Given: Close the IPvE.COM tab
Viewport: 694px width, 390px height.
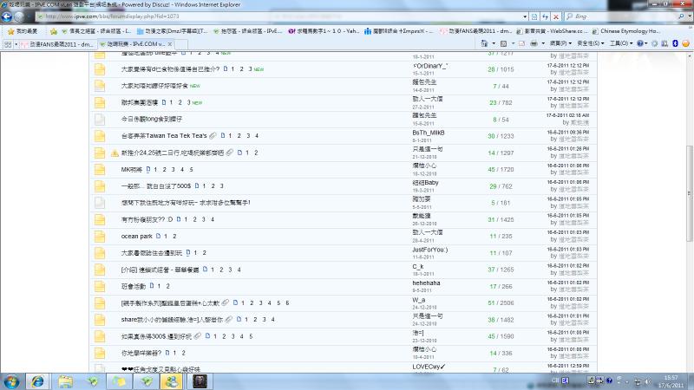Looking at the screenshot, I should click(x=170, y=44).
